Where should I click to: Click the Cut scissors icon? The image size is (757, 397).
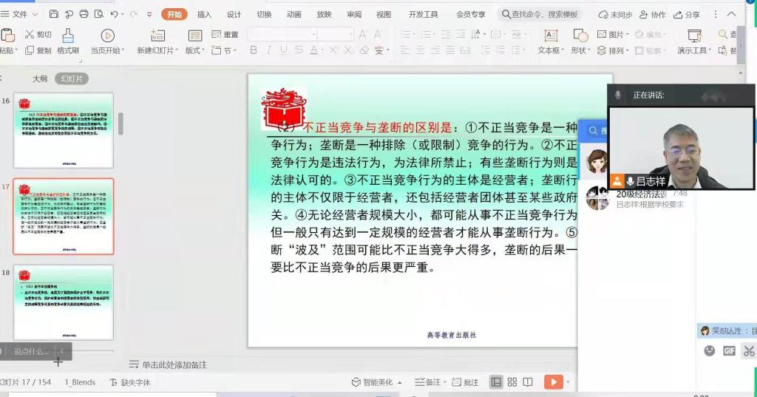[30, 34]
